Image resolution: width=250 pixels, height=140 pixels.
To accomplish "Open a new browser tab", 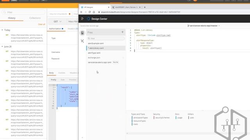I will (x=145, y=7).
